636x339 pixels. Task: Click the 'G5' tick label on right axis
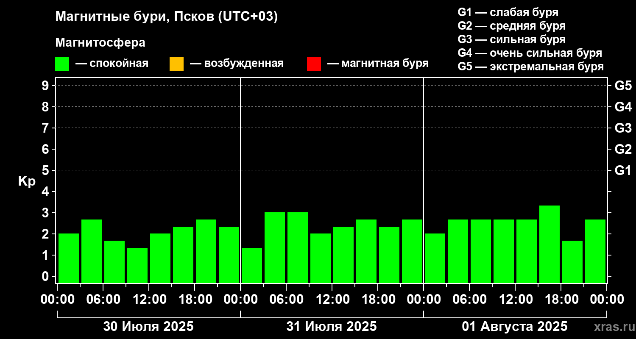point(623,86)
